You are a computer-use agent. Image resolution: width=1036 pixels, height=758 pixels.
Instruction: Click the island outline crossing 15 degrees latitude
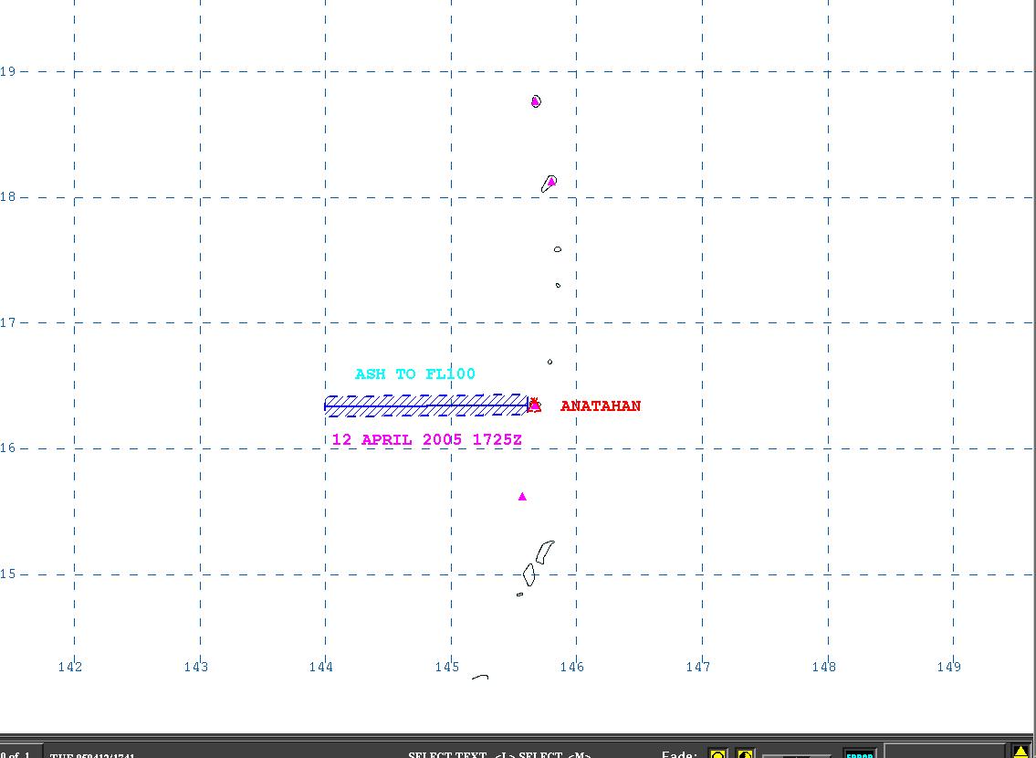tap(528, 574)
